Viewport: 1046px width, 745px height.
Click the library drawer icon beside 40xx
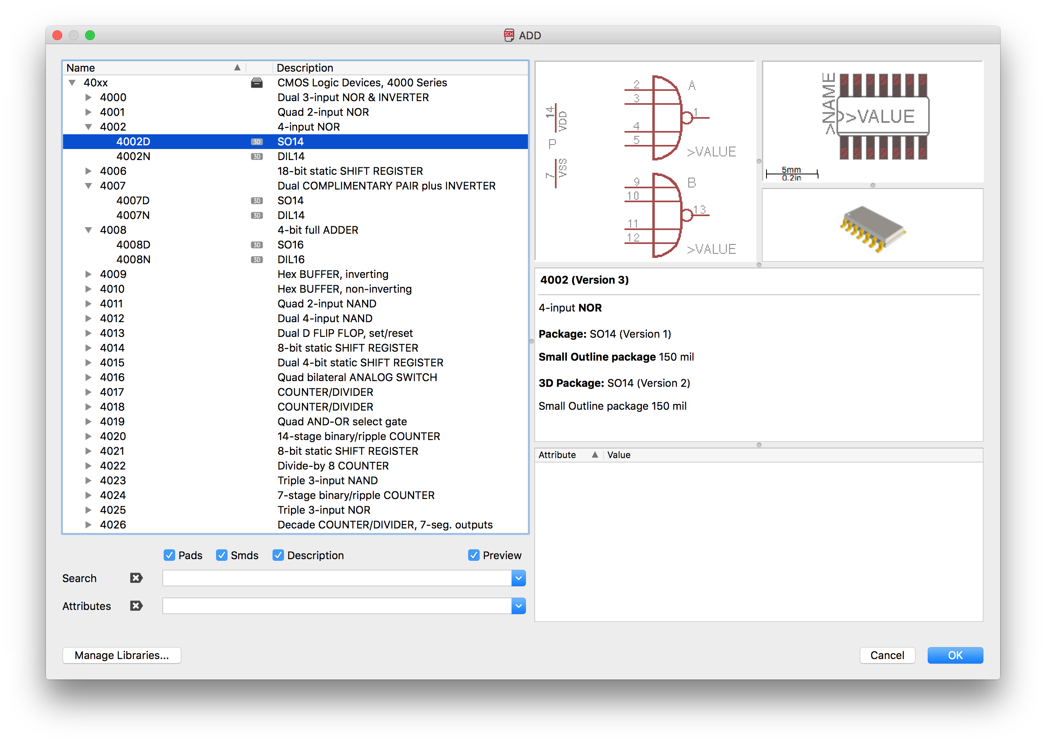point(257,83)
